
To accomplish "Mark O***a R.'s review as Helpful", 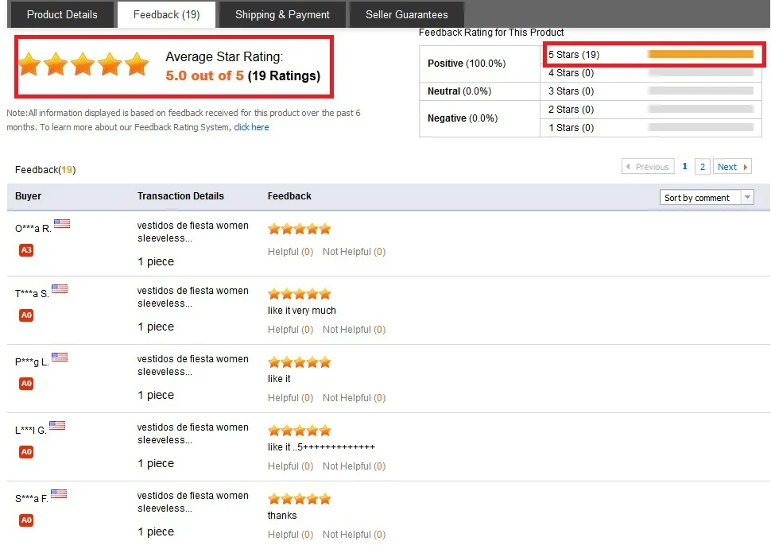I will click(x=290, y=252).
